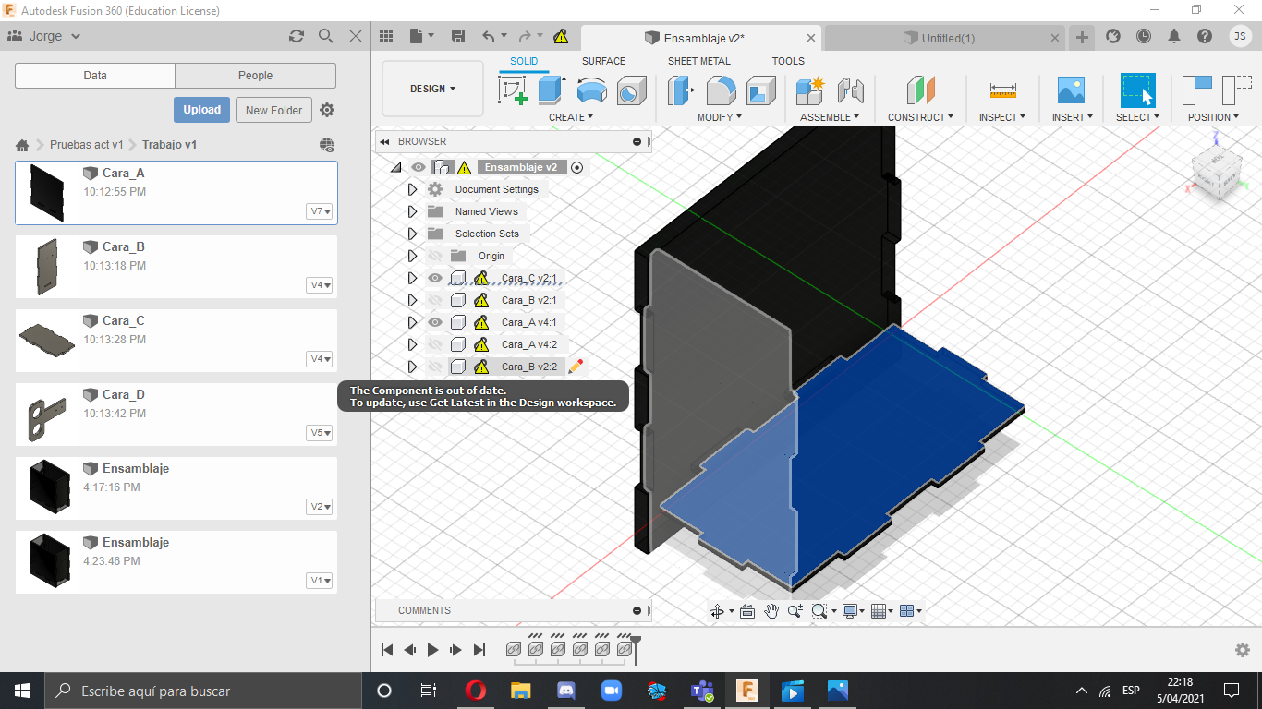
Task: Expand Named Views node
Action: [413, 211]
